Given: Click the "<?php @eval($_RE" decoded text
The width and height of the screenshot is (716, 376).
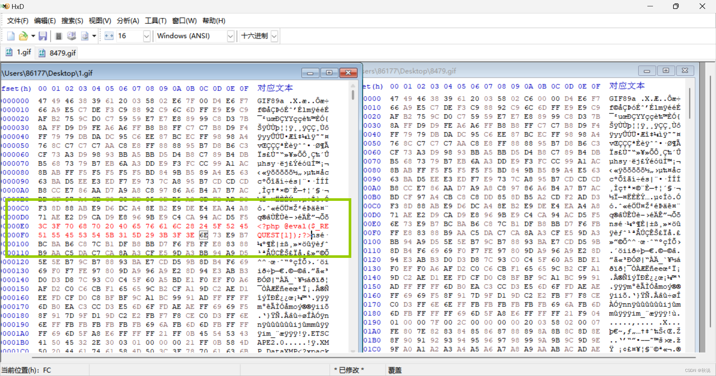Looking at the screenshot, I should coord(293,226).
